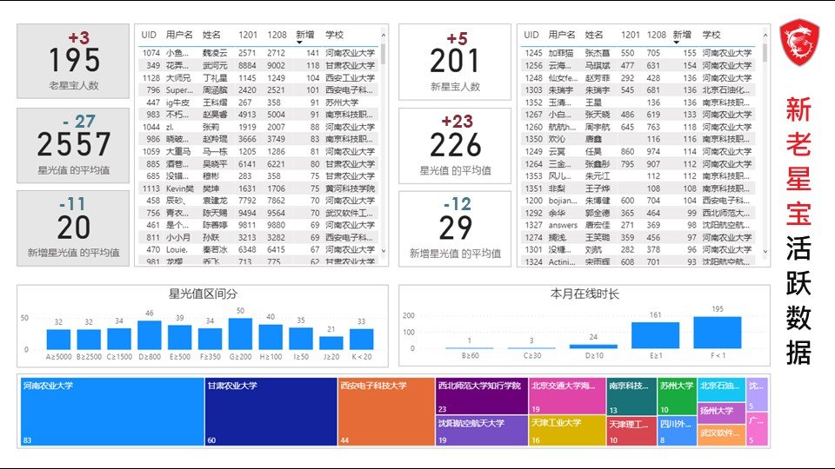835x469 pixels.
Task: Select 沈阳航空航天大学 treemap tile
Action: click(482, 430)
